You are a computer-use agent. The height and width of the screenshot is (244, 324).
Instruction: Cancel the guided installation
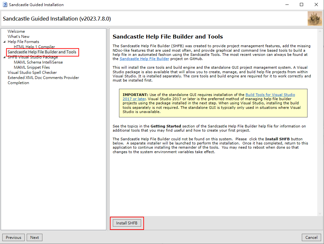pyautogui.click(x=311, y=237)
